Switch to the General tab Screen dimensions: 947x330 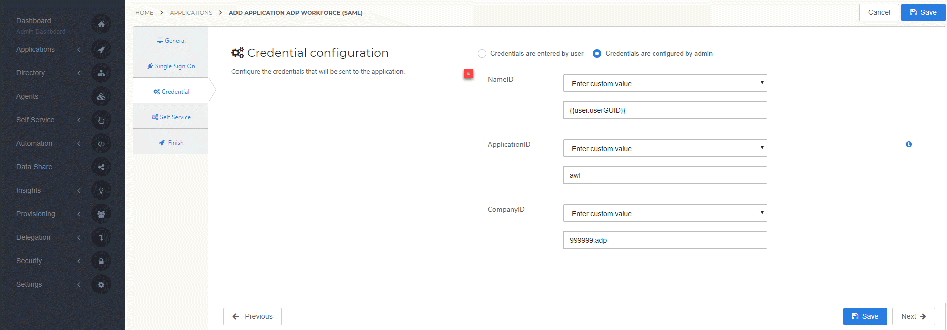click(x=171, y=40)
